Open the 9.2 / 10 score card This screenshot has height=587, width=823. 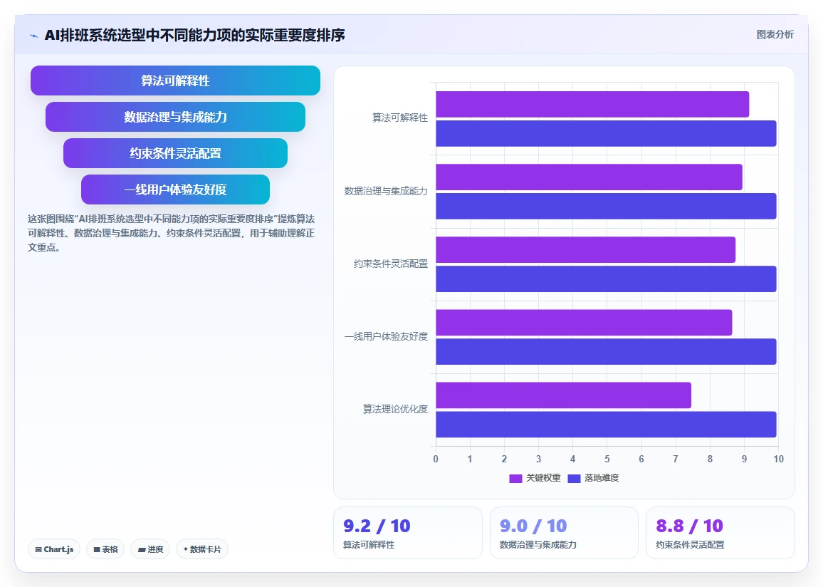click(x=408, y=533)
